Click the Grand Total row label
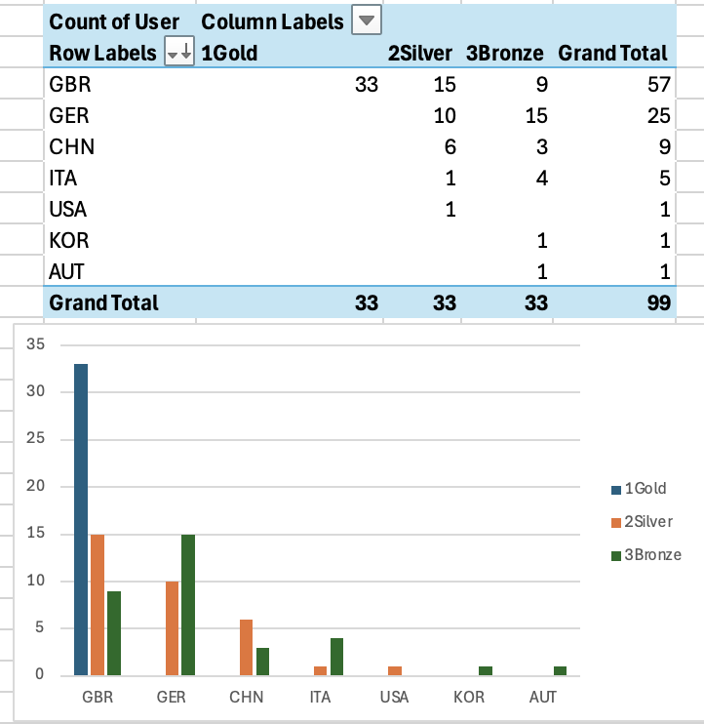 pyautogui.click(x=103, y=302)
